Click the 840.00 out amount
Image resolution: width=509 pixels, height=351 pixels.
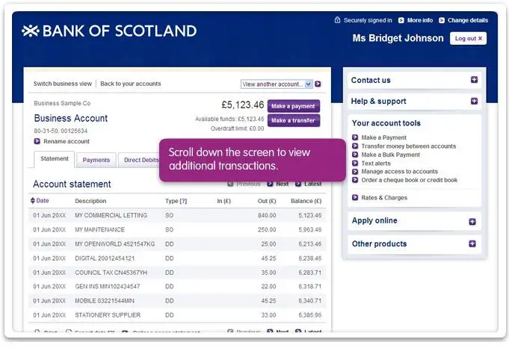coord(267,215)
